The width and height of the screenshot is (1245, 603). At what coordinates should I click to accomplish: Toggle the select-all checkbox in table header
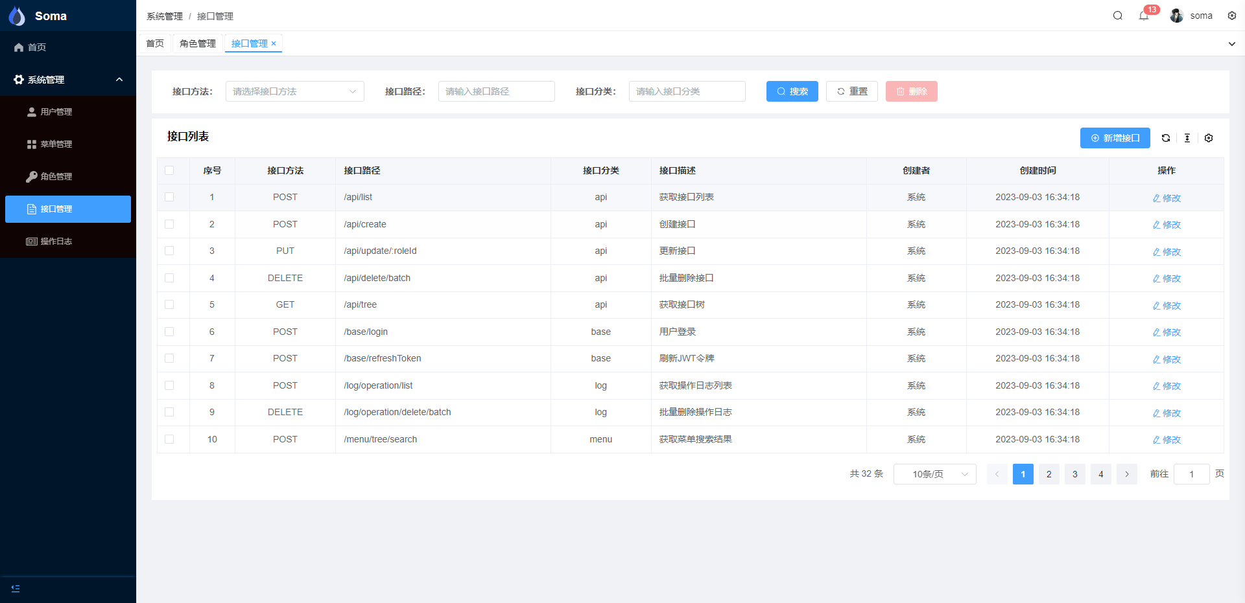pyautogui.click(x=169, y=170)
